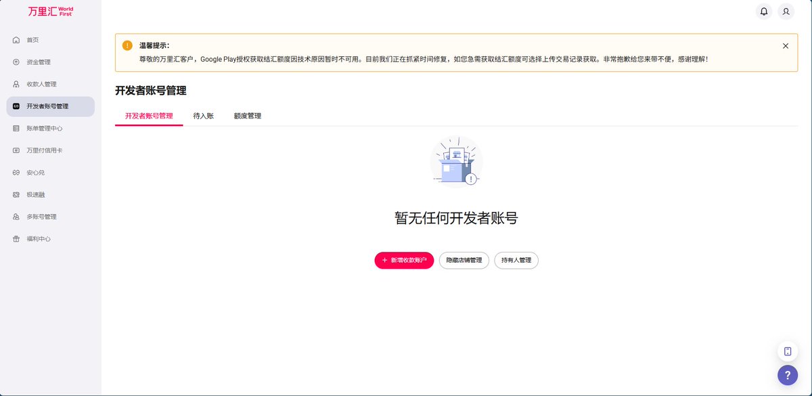This screenshot has width=812, height=396.
Task: Click the 安心兑 sidebar icon
Action: (x=16, y=173)
